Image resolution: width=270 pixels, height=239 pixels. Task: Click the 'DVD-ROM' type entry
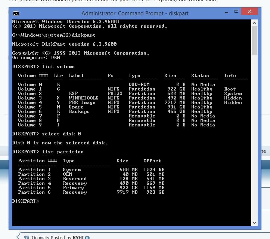[139, 85]
